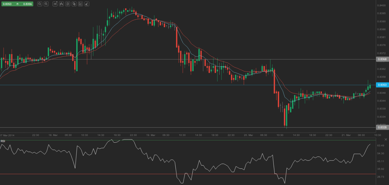Open the 30-minute timeframe selector
389x185 pixels.
[x=55, y=4]
